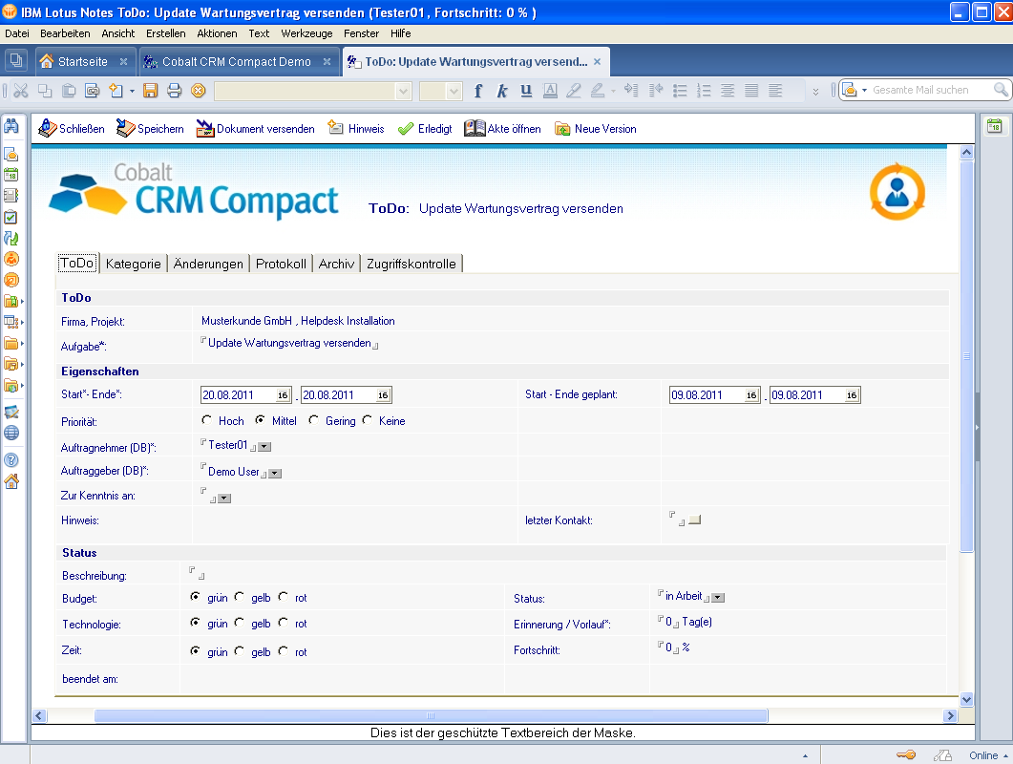Viewport: 1013px width, 764px height.
Task: Click the floppy disk Save icon
Action: pos(151,91)
